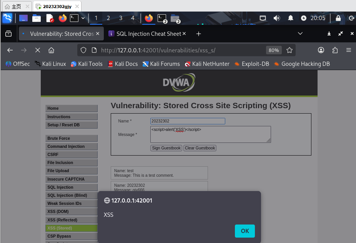Click the DVWA logo
The width and height of the screenshot is (356, 243).
tap(179, 82)
